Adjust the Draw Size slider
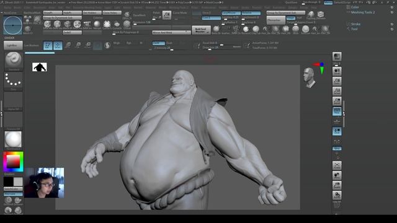The height and width of the screenshot is (223, 397). (222, 48)
